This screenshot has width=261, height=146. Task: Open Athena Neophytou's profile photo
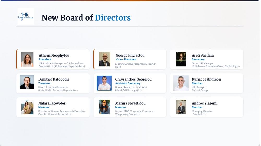[x=27, y=59]
